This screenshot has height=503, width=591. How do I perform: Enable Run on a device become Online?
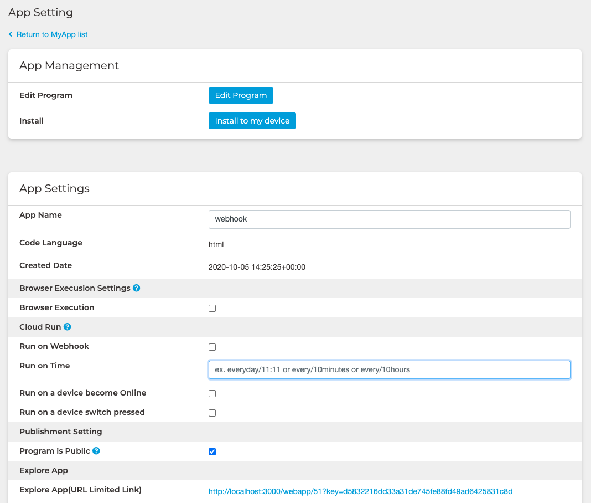(212, 393)
